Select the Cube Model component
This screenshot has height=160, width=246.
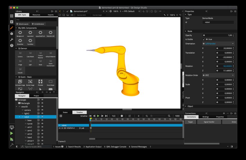[x=30, y=54]
